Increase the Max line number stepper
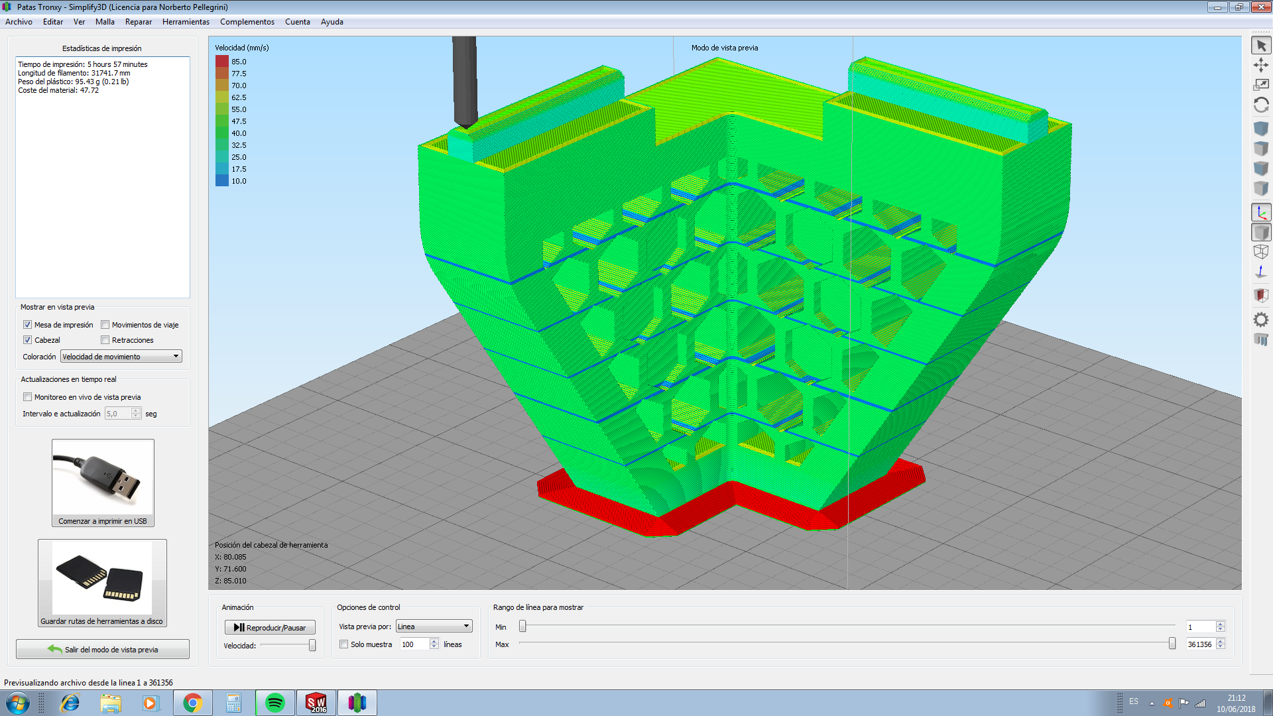This screenshot has height=716, width=1273. 1221,641
